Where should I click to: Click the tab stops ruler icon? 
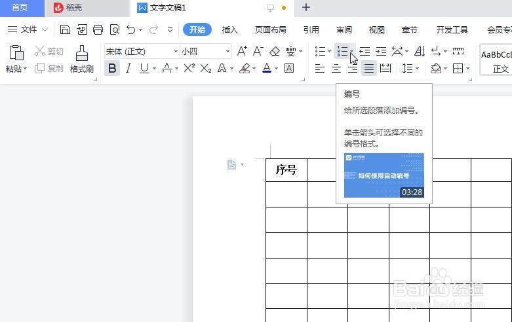[458, 51]
